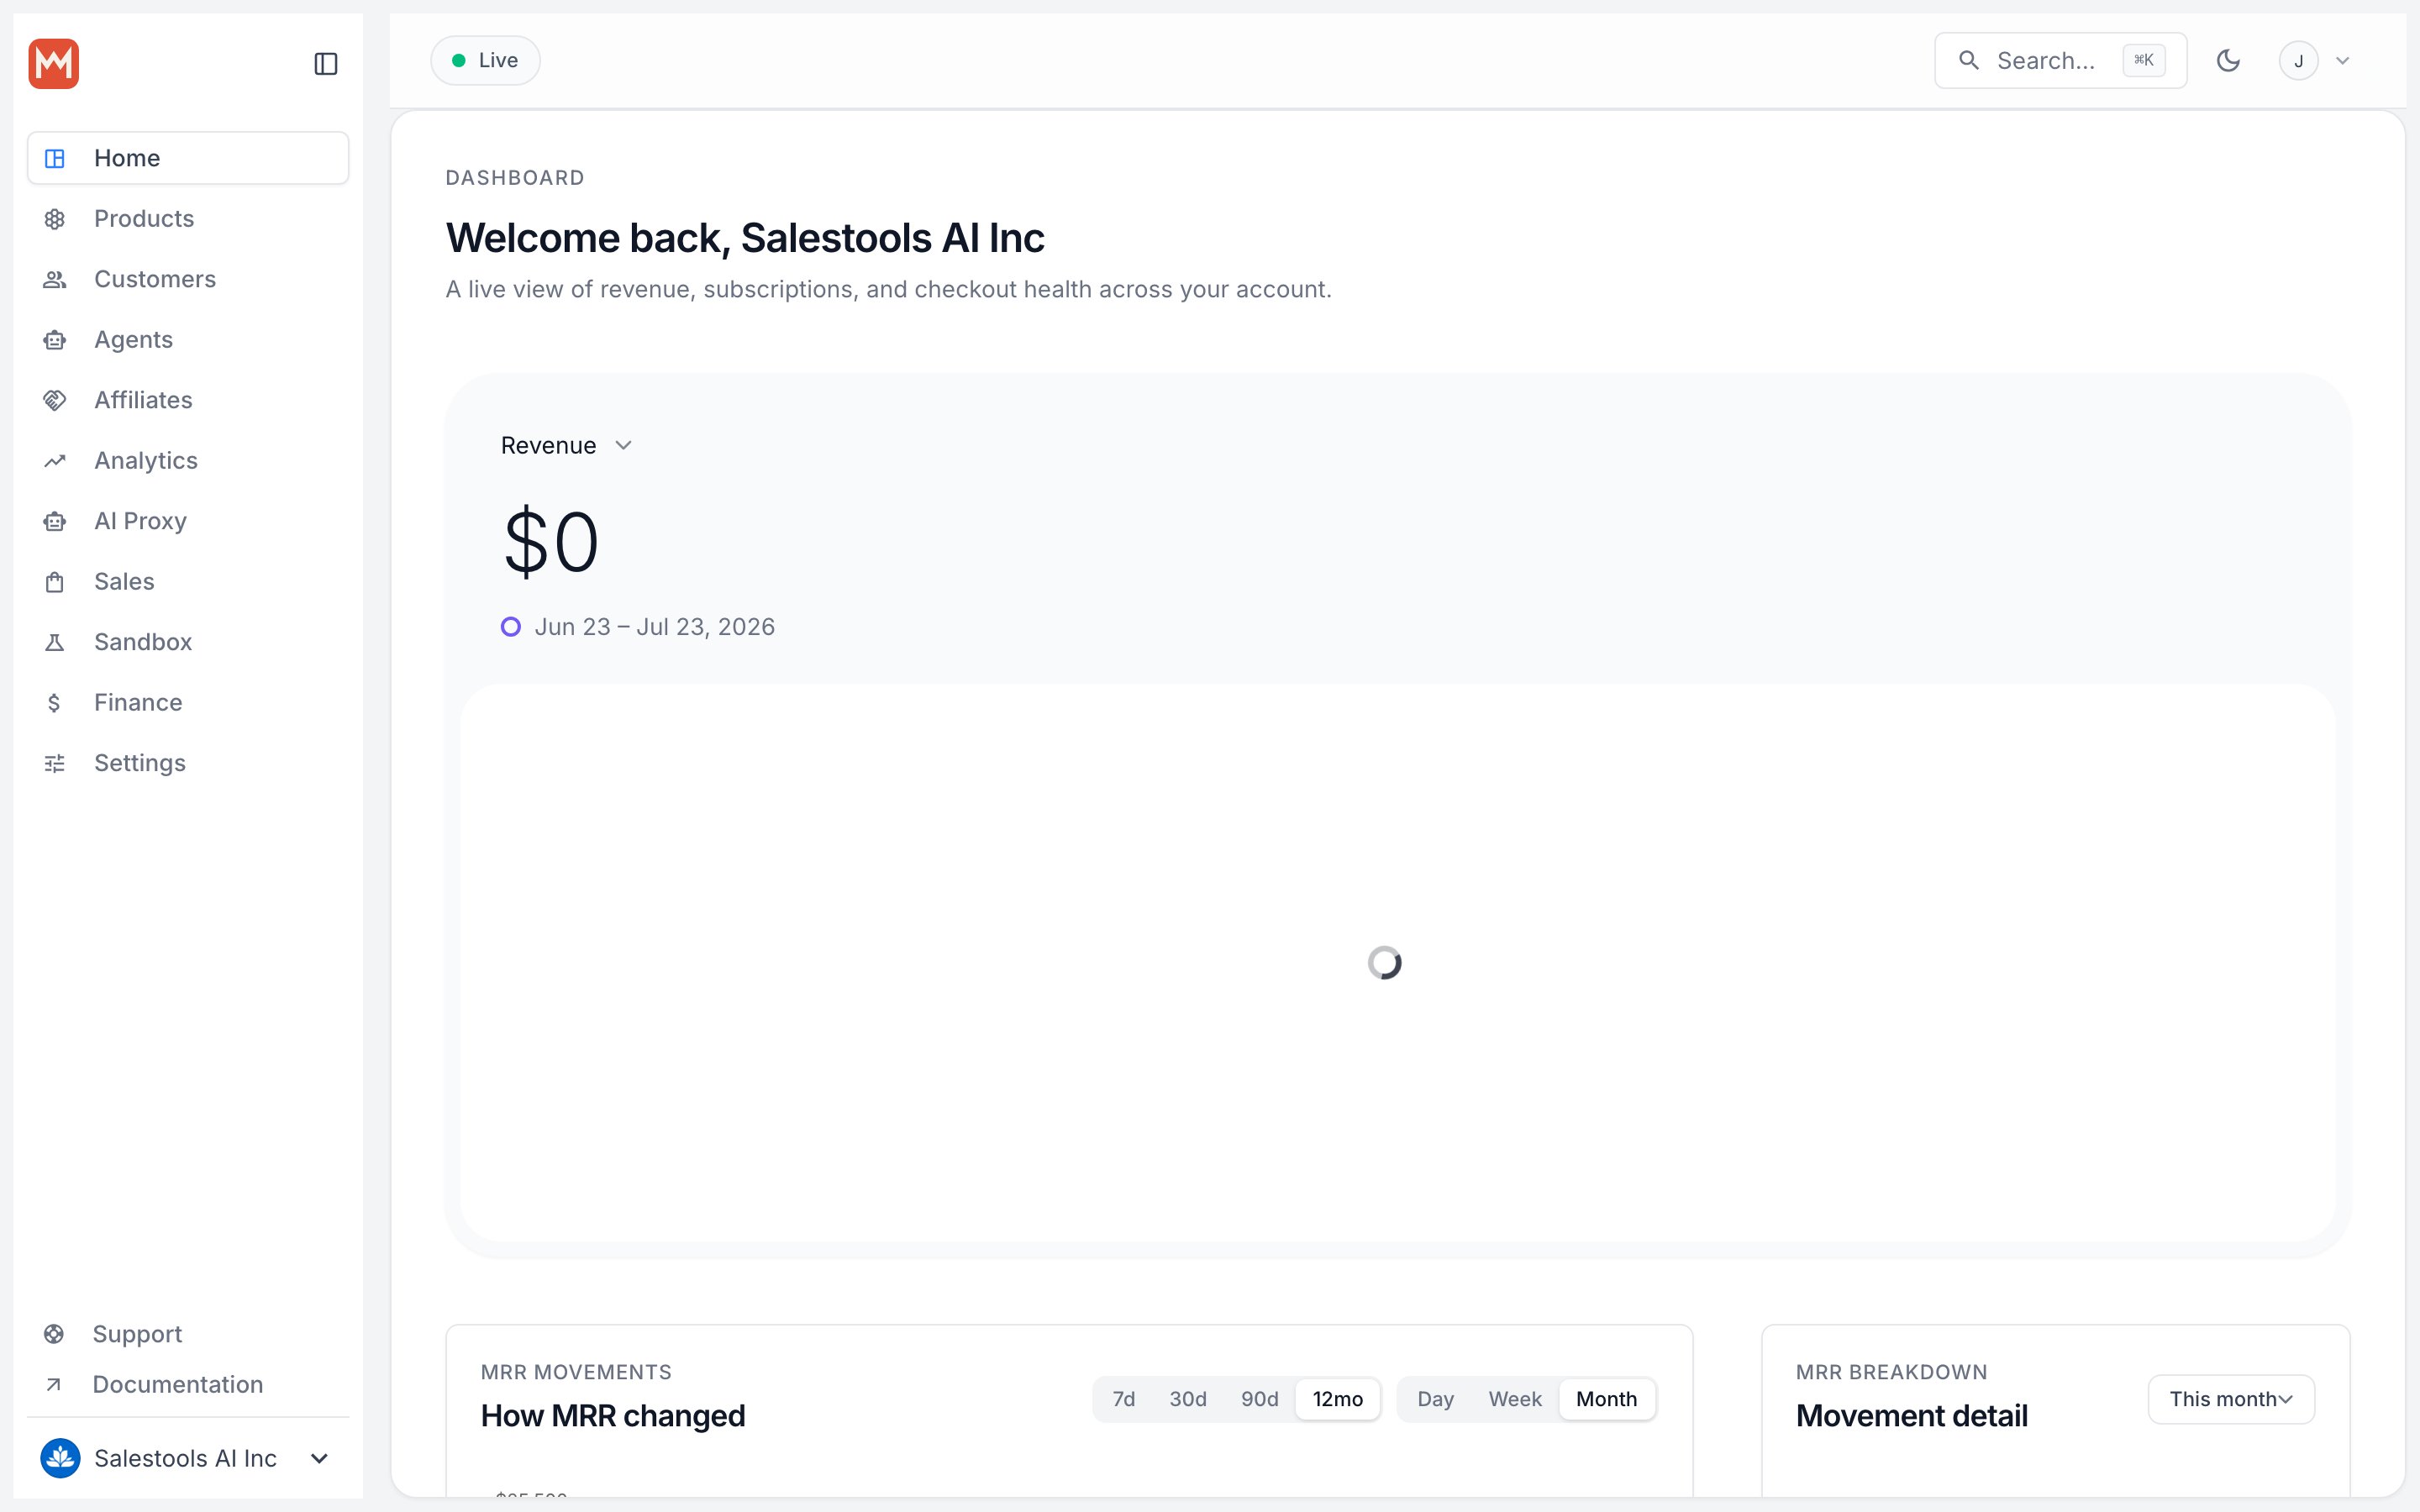The width and height of the screenshot is (2420, 1512).
Task: Select the 30d range option
Action: [x=1188, y=1399]
